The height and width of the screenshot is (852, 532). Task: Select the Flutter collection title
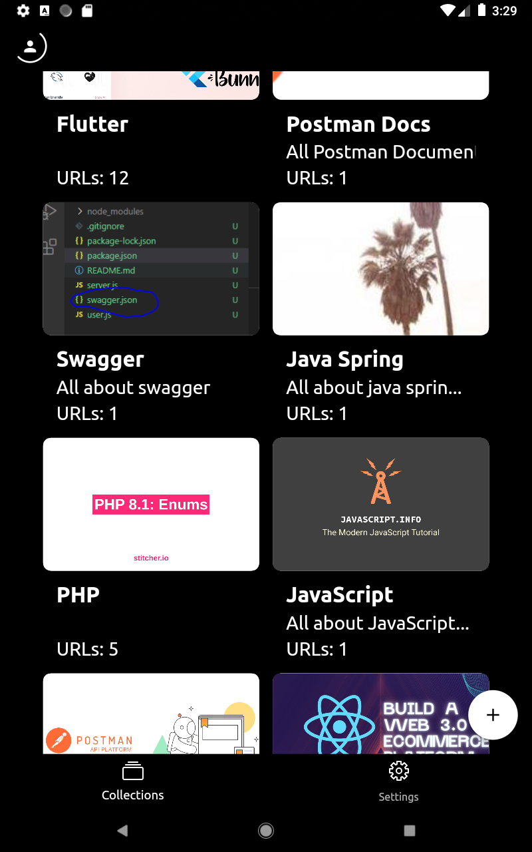coord(92,124)
